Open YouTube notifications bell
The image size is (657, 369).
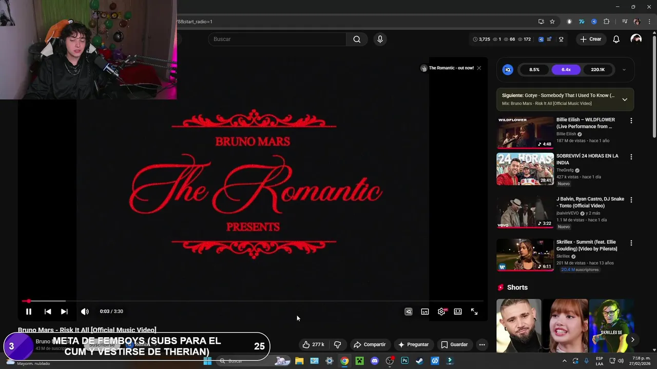(616, 39)
